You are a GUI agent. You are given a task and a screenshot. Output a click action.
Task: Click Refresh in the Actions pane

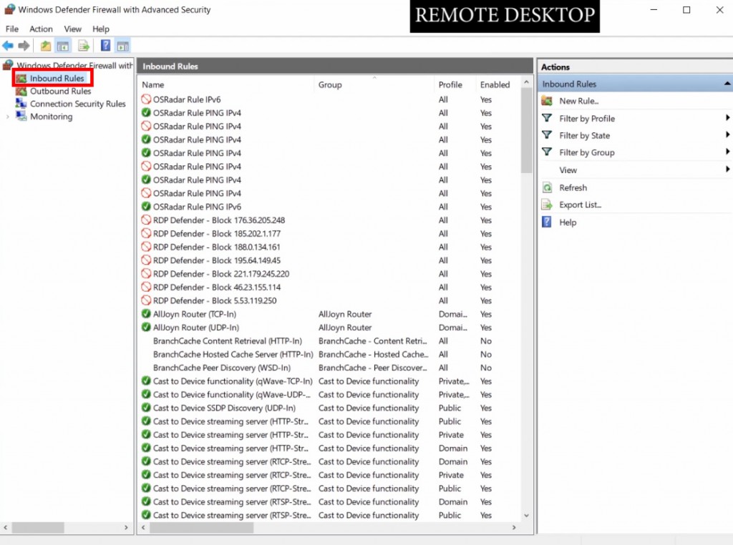pos(573,187)
